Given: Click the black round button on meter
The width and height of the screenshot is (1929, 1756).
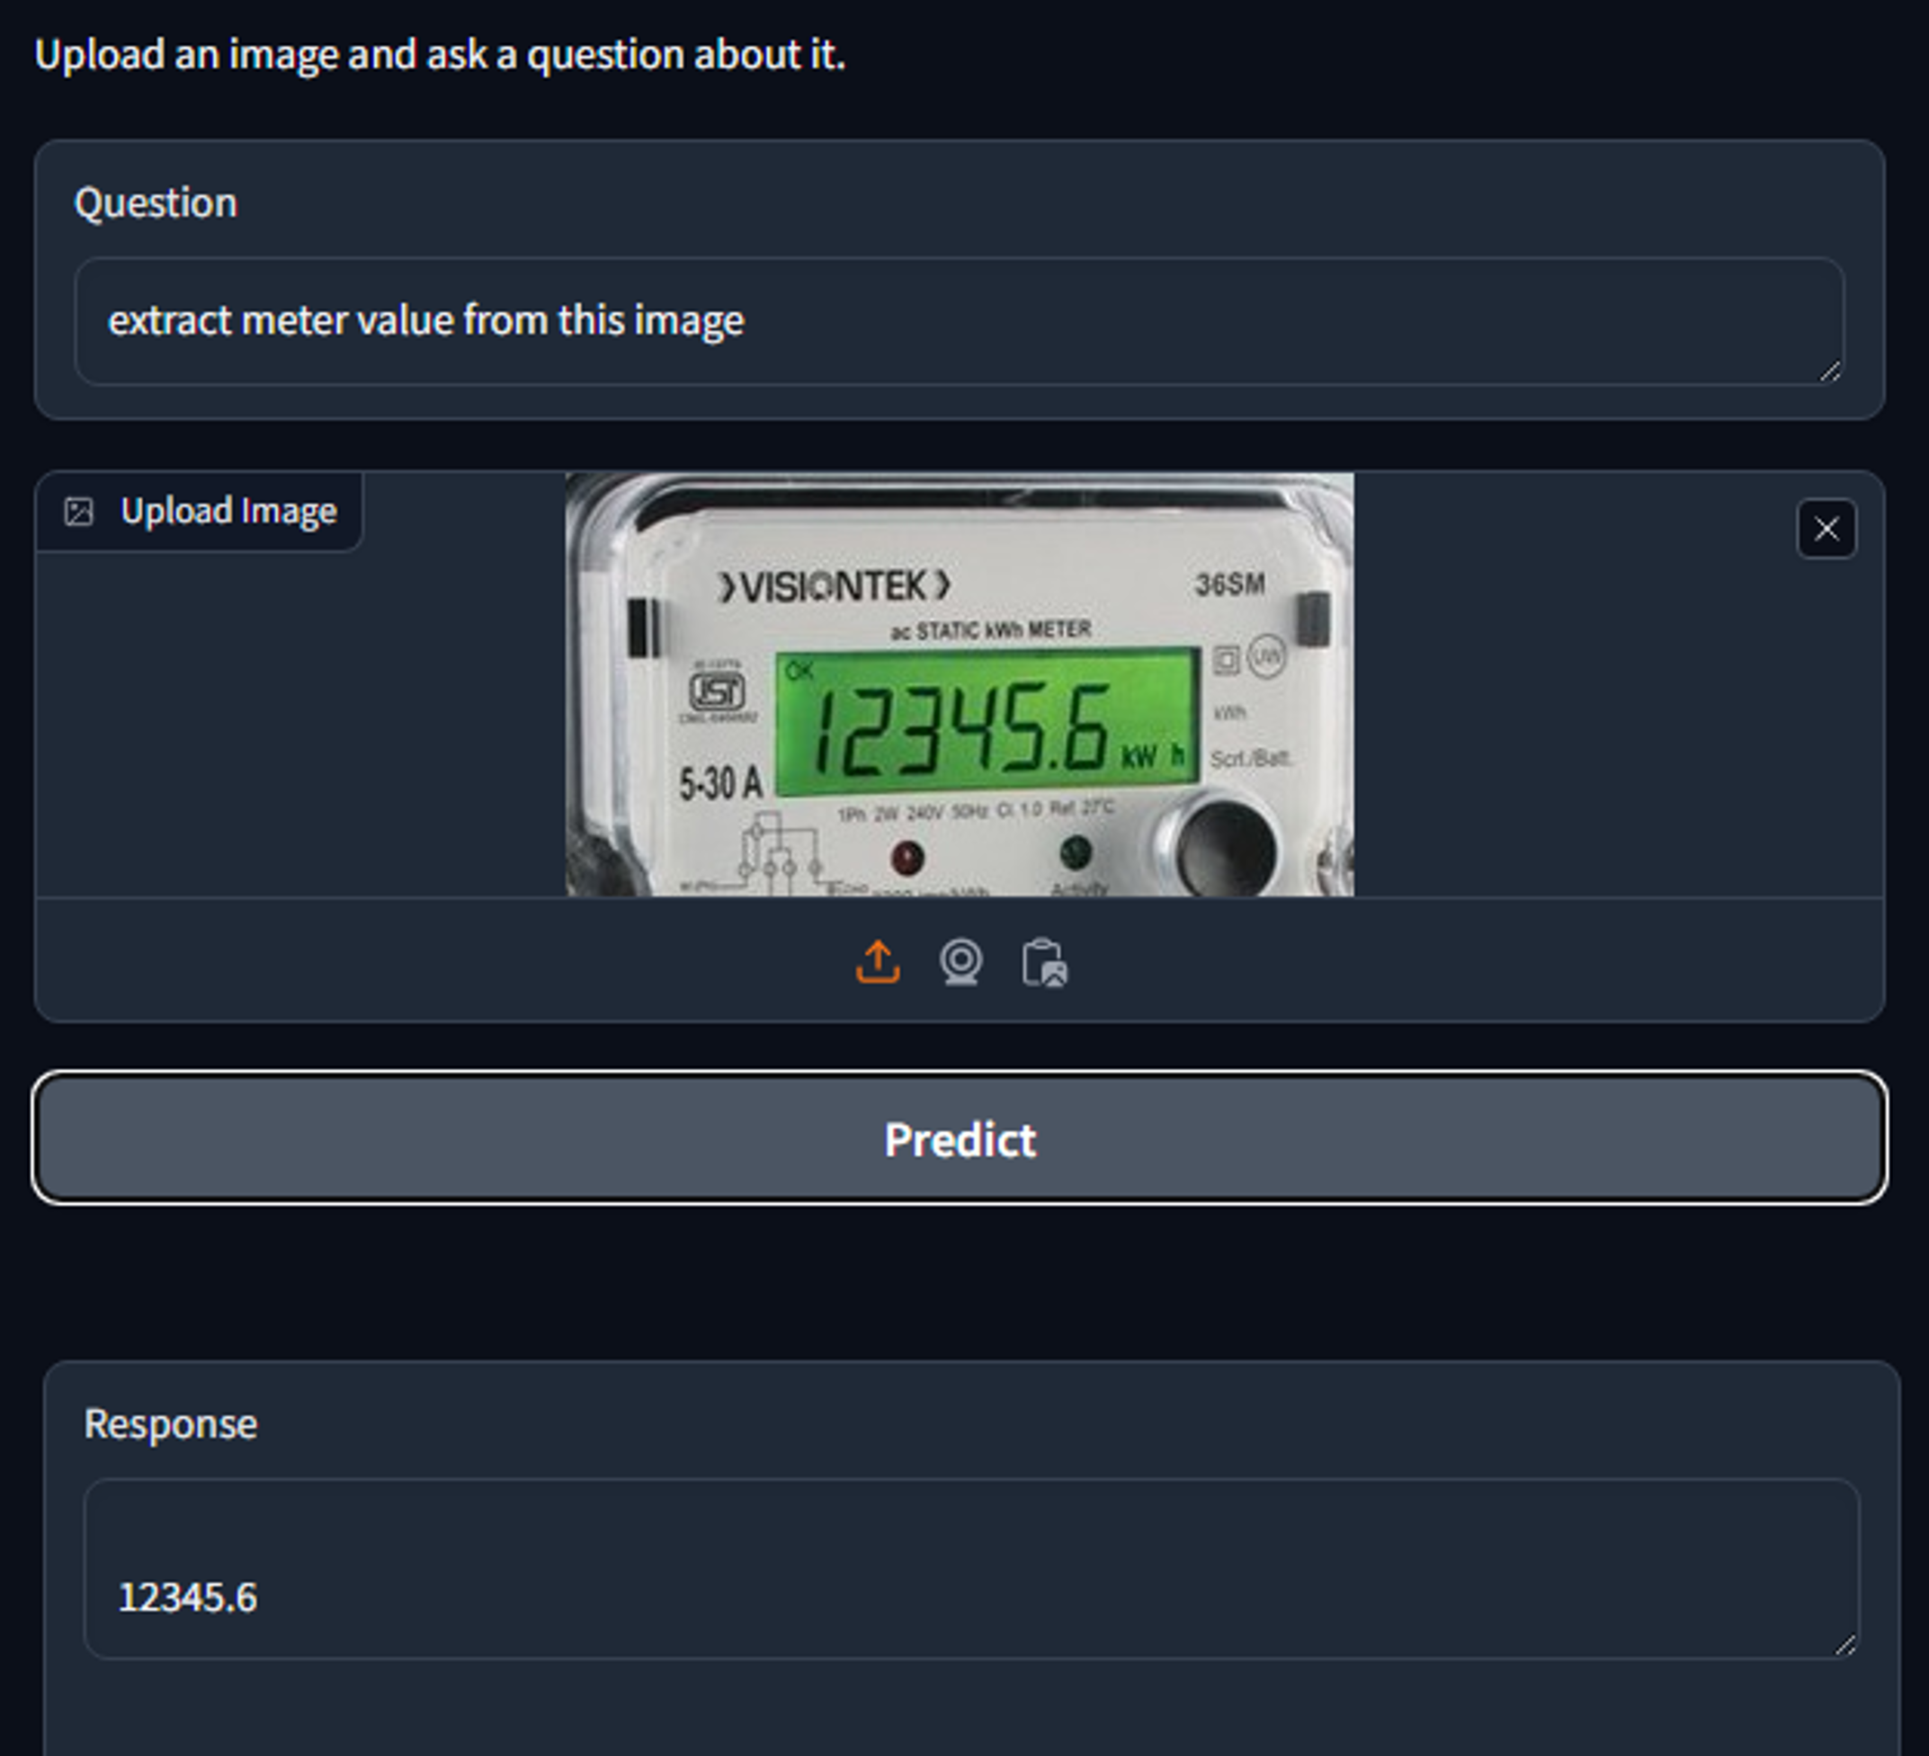Looking at the screenshot, I should pyautogui.click(x=1225, y=846).
